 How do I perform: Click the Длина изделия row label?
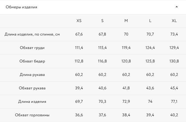[32, 102]
